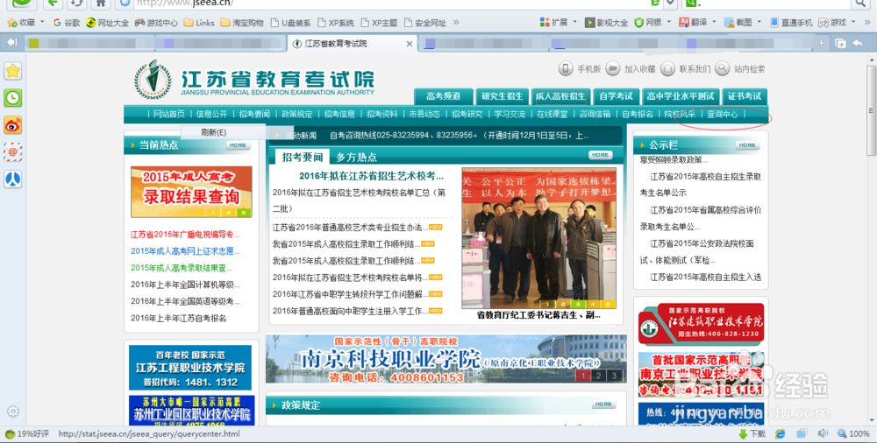Screen dimensions: 877x443
Task: Switch to the 多方热点 news tab
Action: [x=356, y=157]
